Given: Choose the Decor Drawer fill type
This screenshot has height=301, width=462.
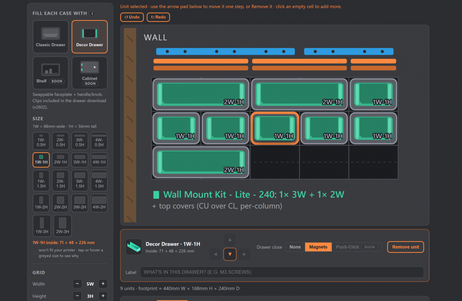Looking at the screenshot, I should pyautogui.click(x=90, y=37).
